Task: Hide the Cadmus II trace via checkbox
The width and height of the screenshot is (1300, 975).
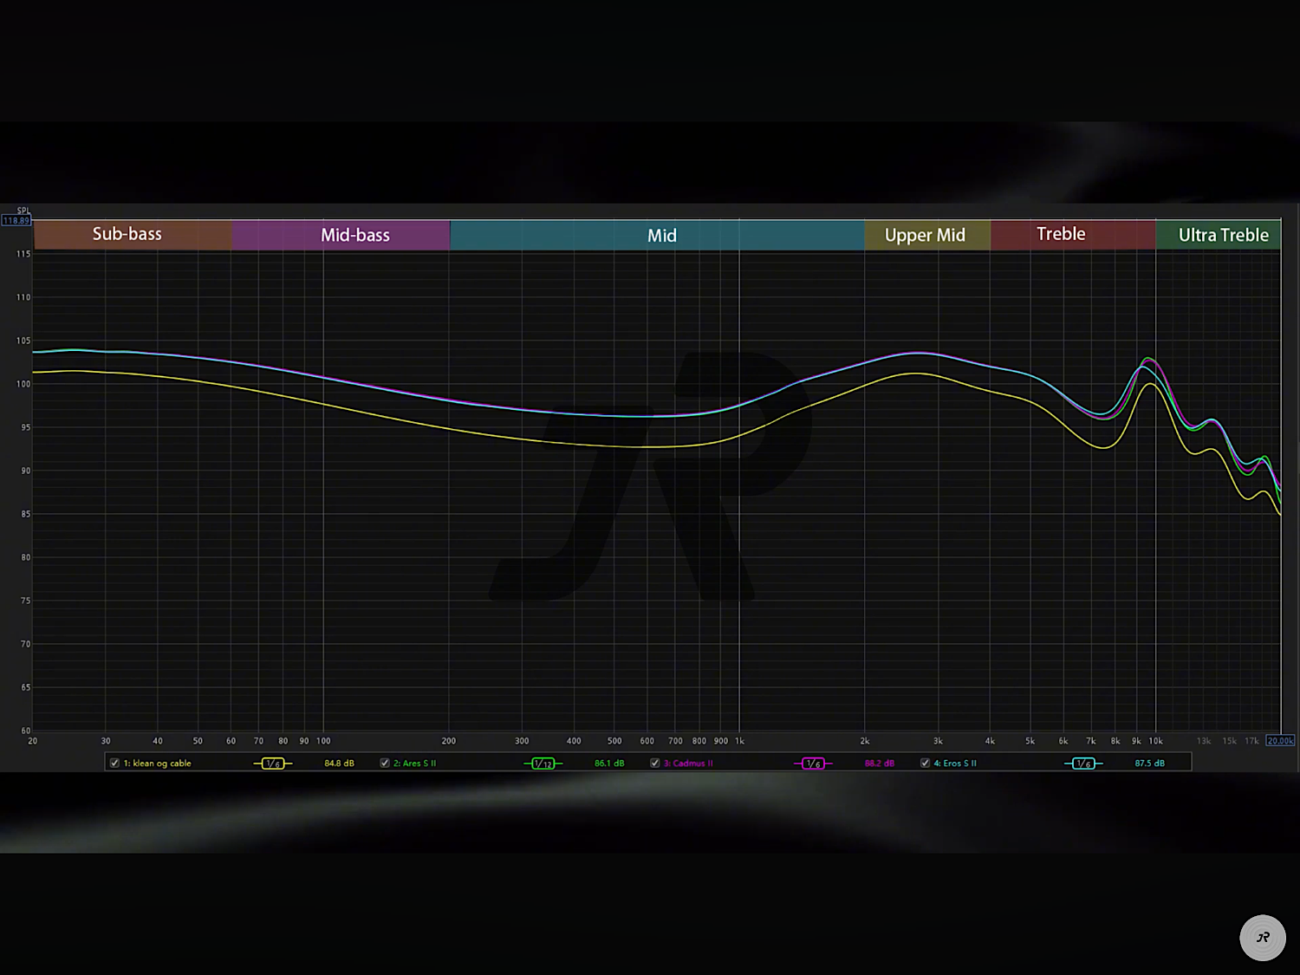Action: (655, 764)
